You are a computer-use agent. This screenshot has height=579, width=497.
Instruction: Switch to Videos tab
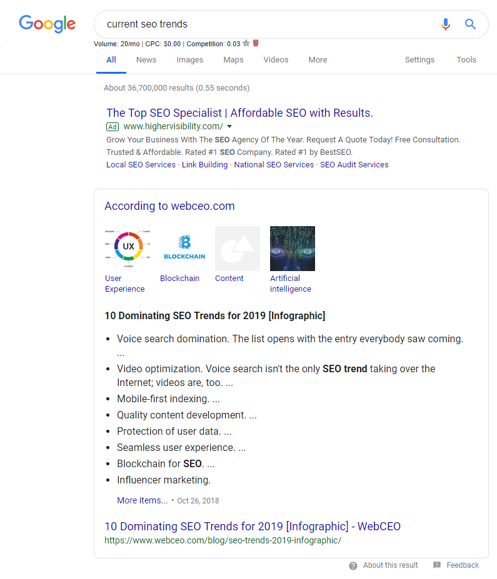276,60
